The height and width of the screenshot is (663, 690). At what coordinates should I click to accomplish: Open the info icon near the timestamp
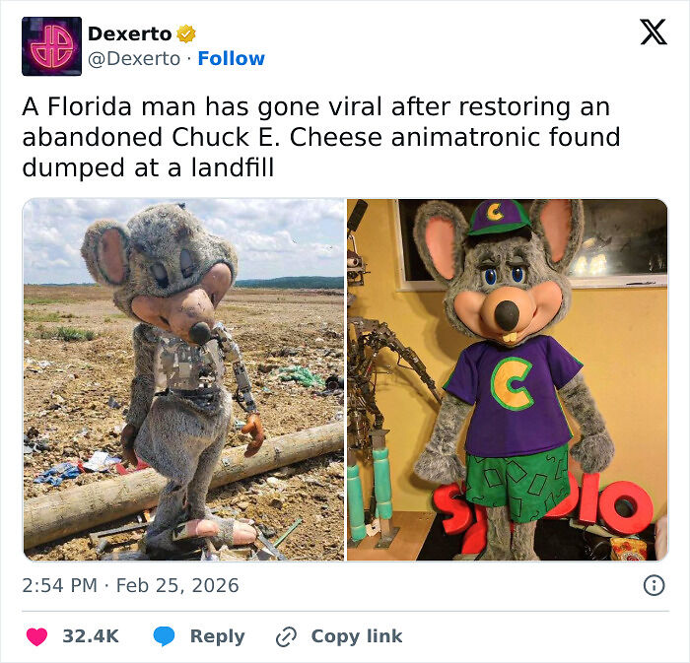pos(653,585)
